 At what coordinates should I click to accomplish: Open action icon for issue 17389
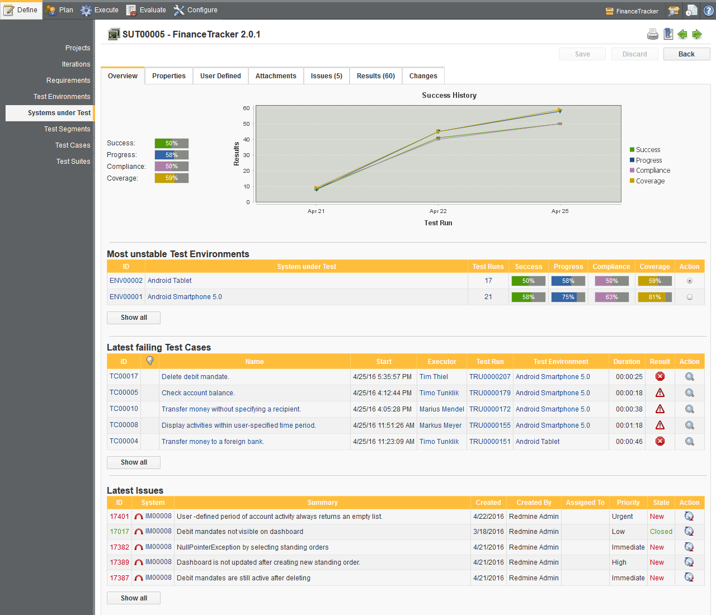[689, 562]
